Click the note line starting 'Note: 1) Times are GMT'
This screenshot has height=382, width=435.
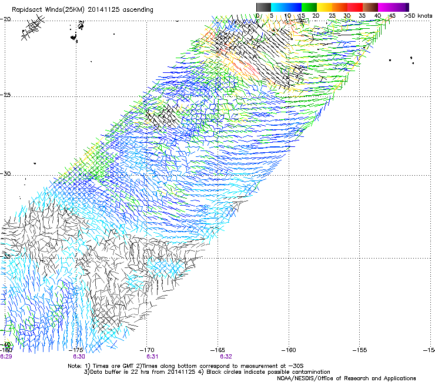pyautogui.click(x=186, y=366)
